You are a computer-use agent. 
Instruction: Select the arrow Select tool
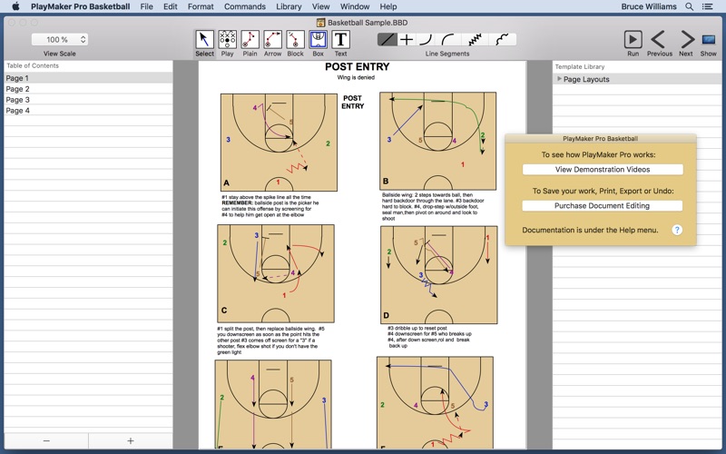[x=204, y=40]
